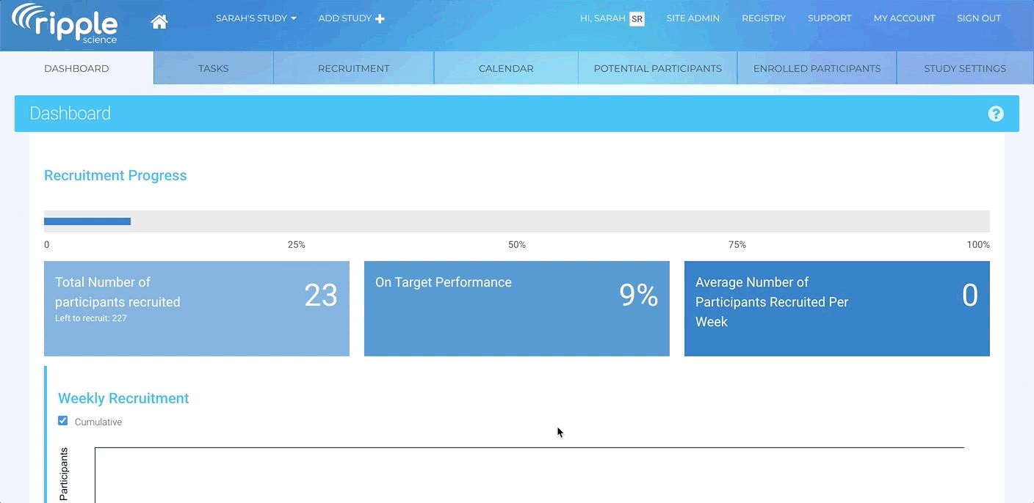Screen dimensions: 1034x503
Task: Click the Site Admin link
Action: pyautogui.click(x=693, y=18)
